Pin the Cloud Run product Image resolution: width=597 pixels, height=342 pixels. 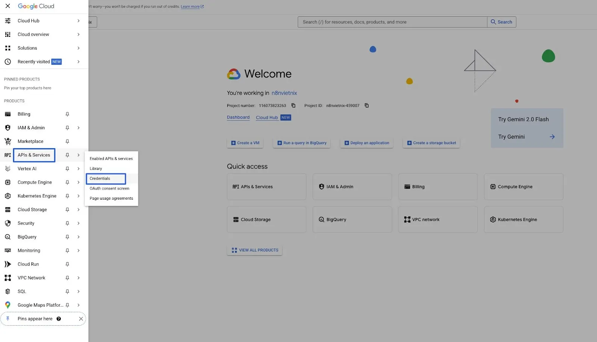[x=67, y=264]
